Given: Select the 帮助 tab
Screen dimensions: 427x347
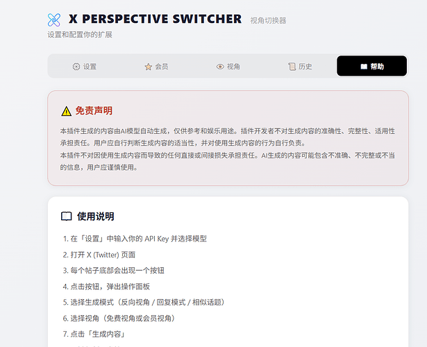Looking at the screenshot, I should pyautogui.click(x=371, y=66).
